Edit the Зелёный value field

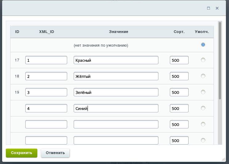(116, 92)
